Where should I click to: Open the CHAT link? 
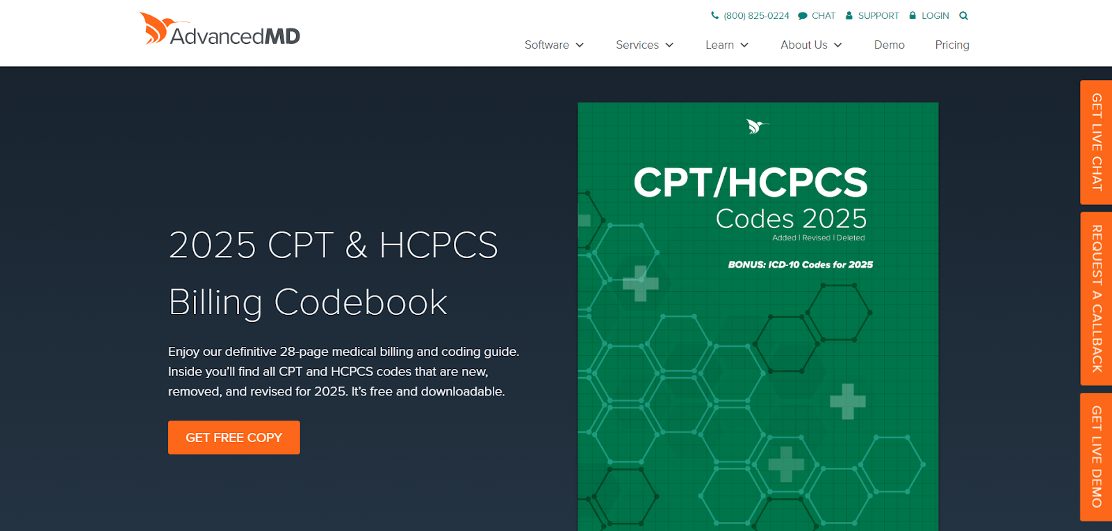[x=824, y=15]
